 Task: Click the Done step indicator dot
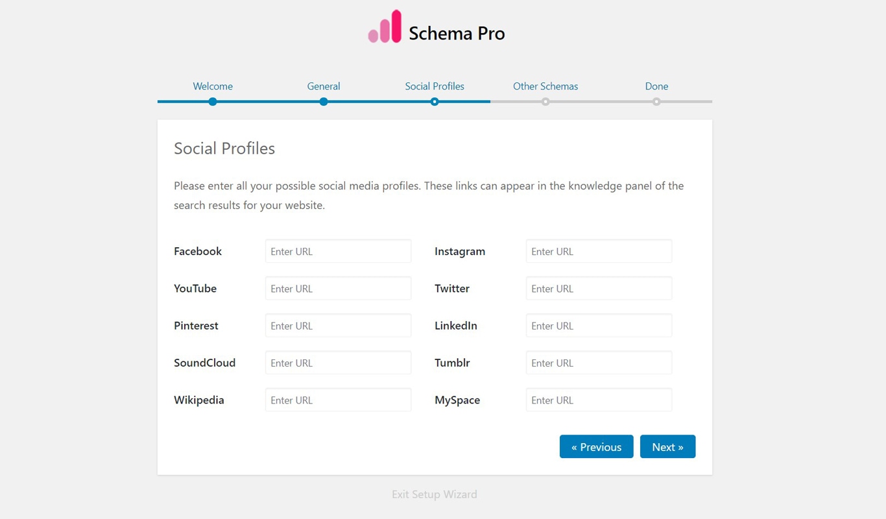click(656, 101)
